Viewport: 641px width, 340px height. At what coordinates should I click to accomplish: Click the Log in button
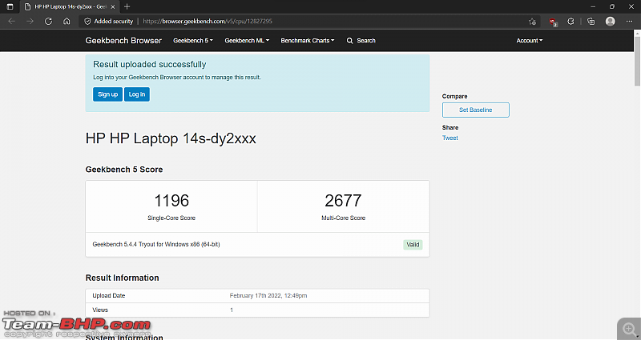click(137, 94)
